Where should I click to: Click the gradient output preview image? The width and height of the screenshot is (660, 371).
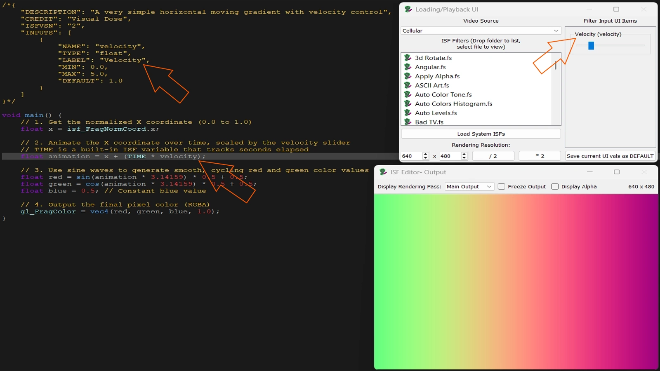click(516, 282)
